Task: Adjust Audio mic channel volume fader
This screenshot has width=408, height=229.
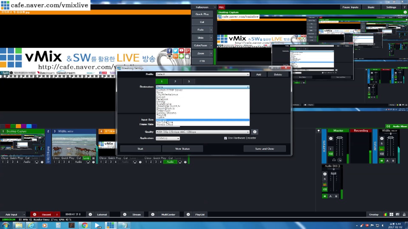Action: click(x=333, y=173)
